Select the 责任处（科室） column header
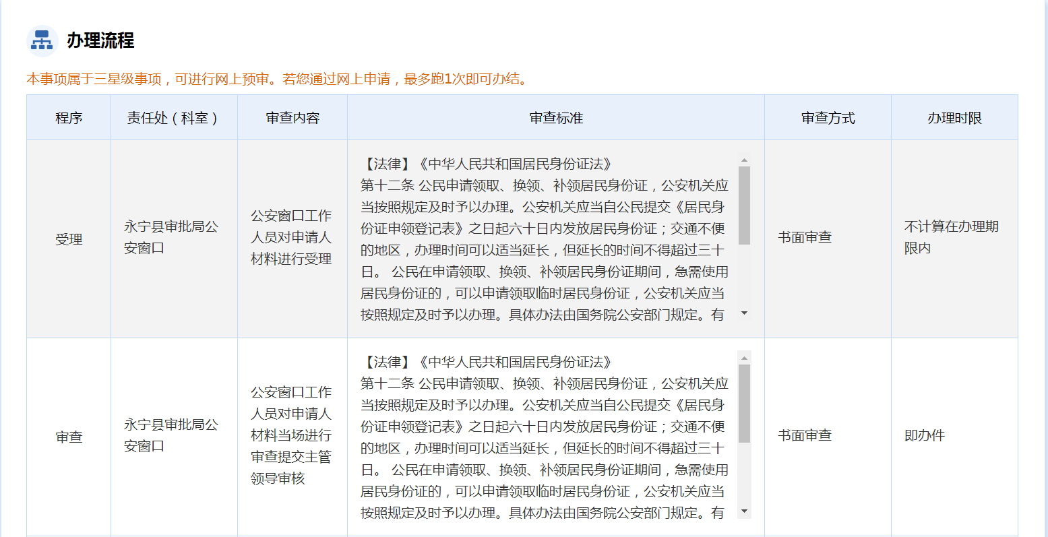 coord(173,118)
